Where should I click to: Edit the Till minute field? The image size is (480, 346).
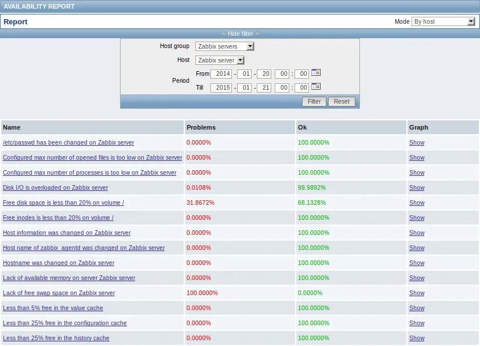coord(302,88)
